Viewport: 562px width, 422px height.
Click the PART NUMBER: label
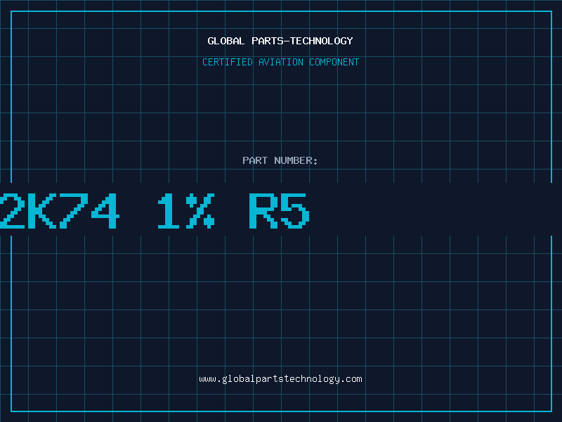[280, 160]
